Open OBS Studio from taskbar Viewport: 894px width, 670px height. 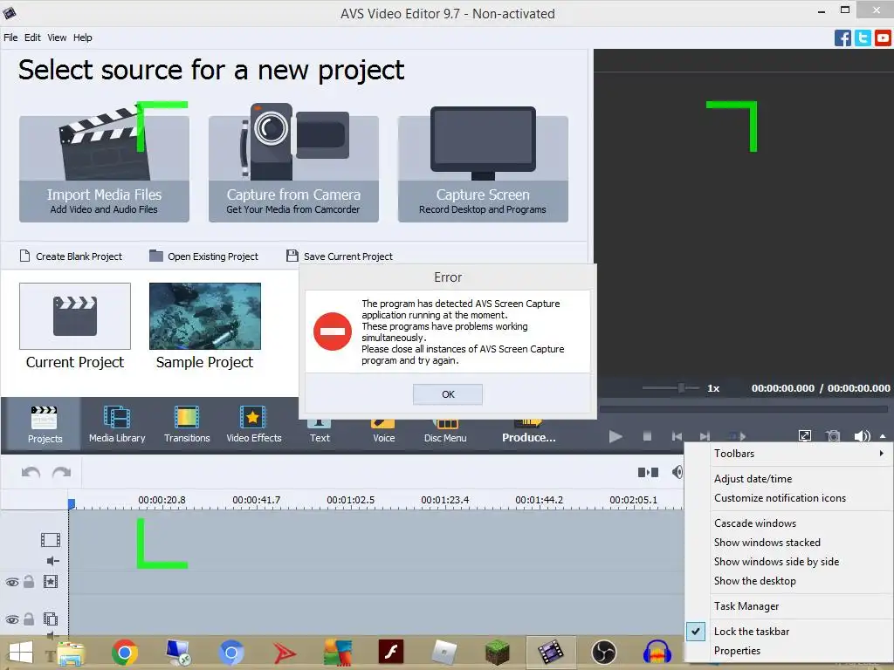tap(603, 653)
